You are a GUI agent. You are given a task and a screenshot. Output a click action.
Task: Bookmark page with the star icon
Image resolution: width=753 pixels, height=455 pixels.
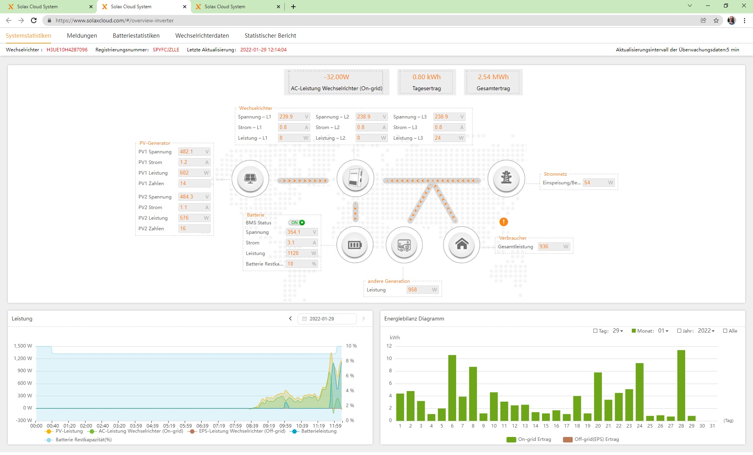point(716,20)
